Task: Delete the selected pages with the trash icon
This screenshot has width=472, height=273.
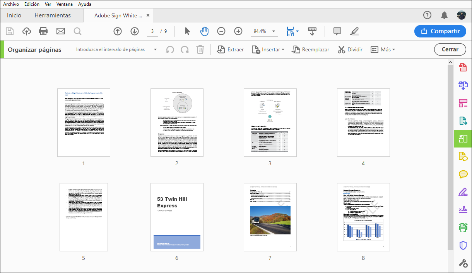Action: (200, 49)
